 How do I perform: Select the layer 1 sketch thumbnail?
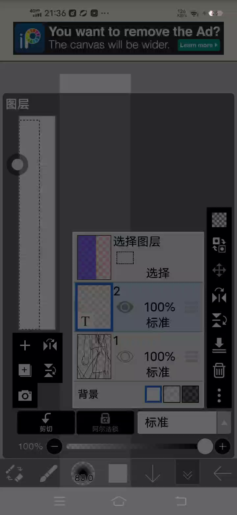coord(94,357)
